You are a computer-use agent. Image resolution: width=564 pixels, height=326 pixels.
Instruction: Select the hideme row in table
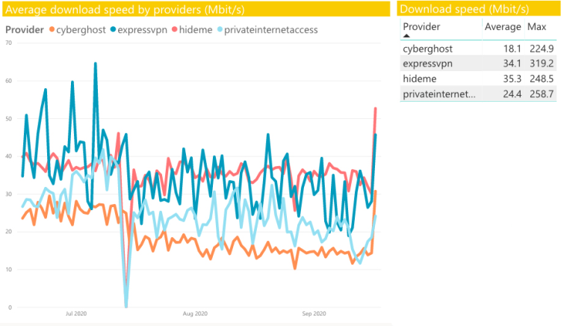point(478,79)
